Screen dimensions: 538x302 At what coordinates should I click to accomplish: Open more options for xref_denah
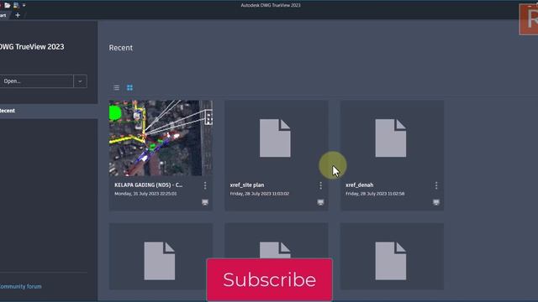pos(436,185)
